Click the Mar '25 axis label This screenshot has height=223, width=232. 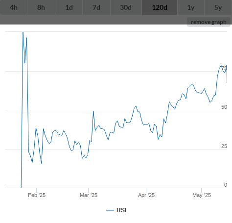pyautogui.click(x=89, y=195)
